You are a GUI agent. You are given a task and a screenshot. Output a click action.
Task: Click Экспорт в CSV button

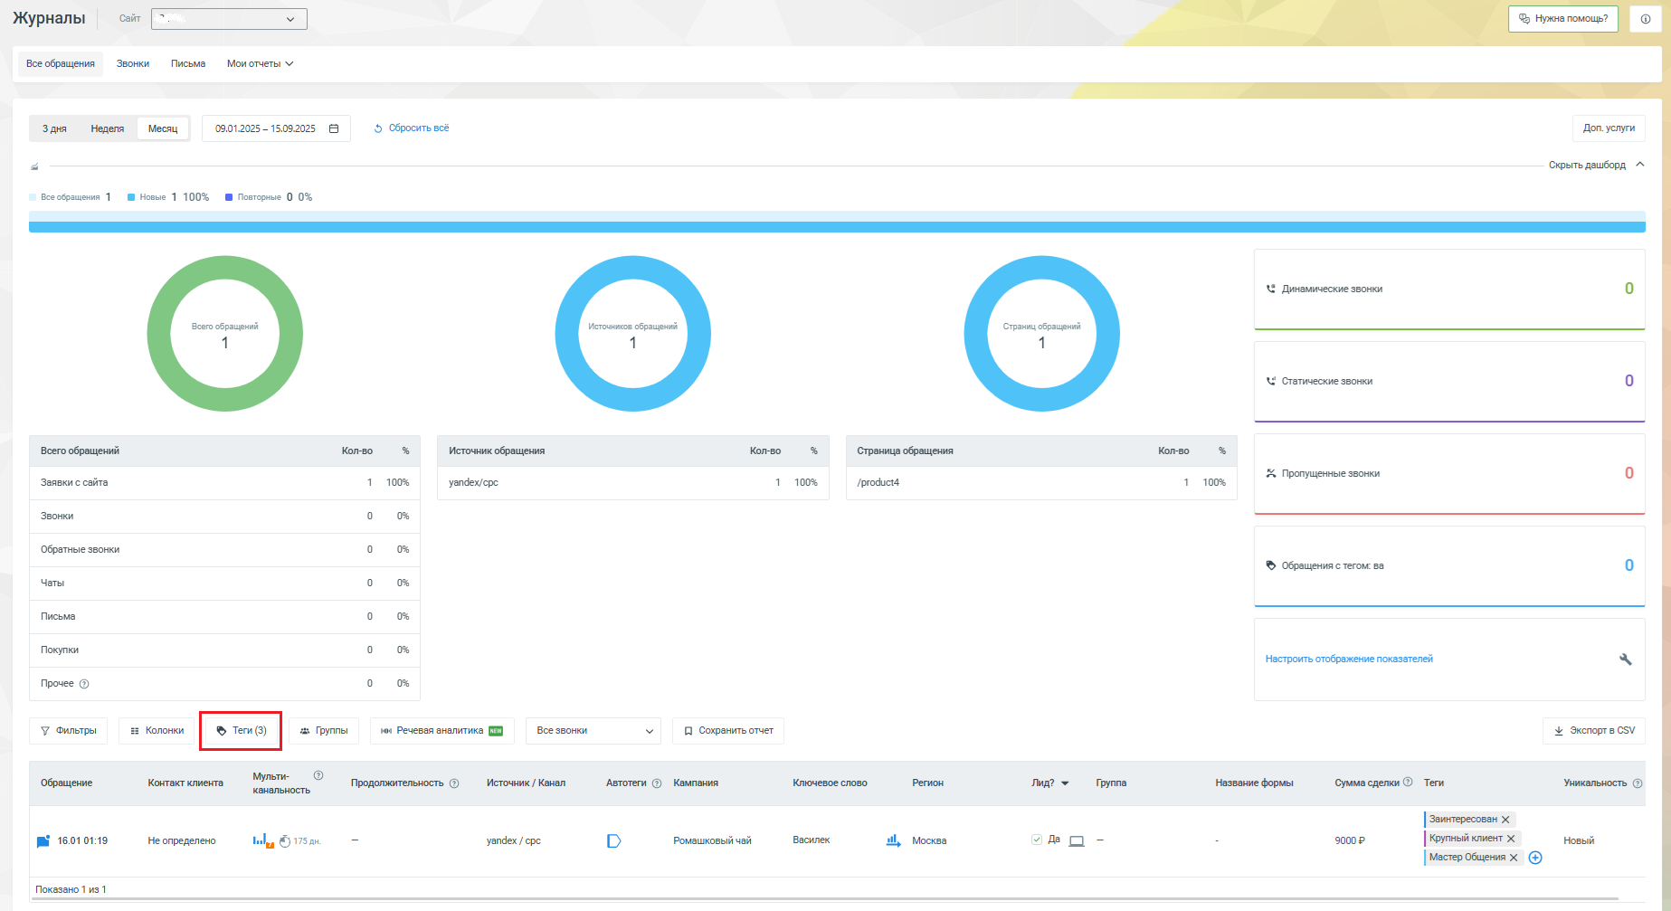point(1594,731)
